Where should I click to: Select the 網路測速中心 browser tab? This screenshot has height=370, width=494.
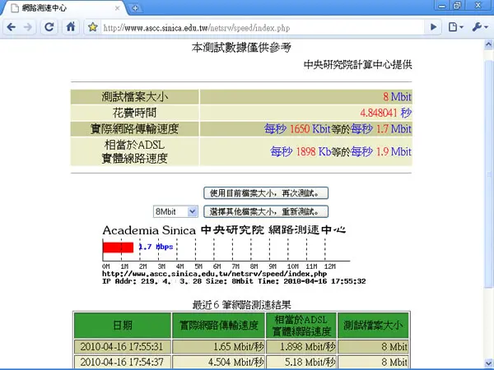[64, 8]
